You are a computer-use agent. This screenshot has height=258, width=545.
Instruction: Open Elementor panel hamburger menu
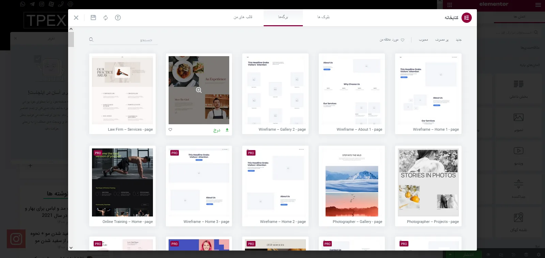click(x=538, y=4)
